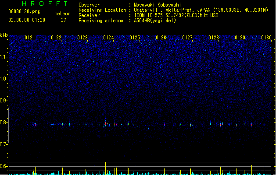The height and width of the screenshot is (175, 276).
Task: Select the file name 06080120.png
Action: tap(24, 11)
